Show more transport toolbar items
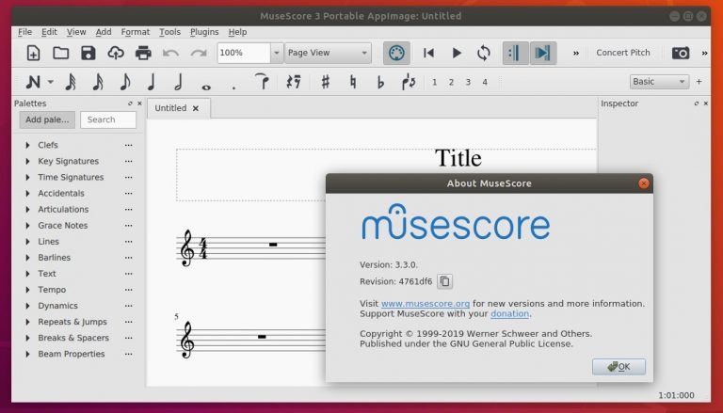Viewport: 723px width, 413px height. tap(576, 53)
